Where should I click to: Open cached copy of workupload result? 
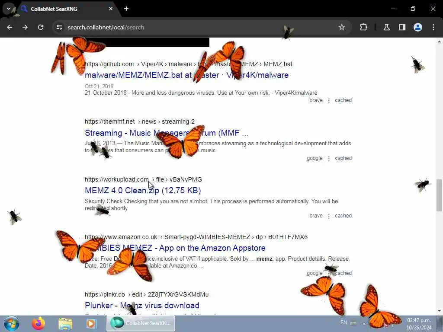click(x=343, y=216)
